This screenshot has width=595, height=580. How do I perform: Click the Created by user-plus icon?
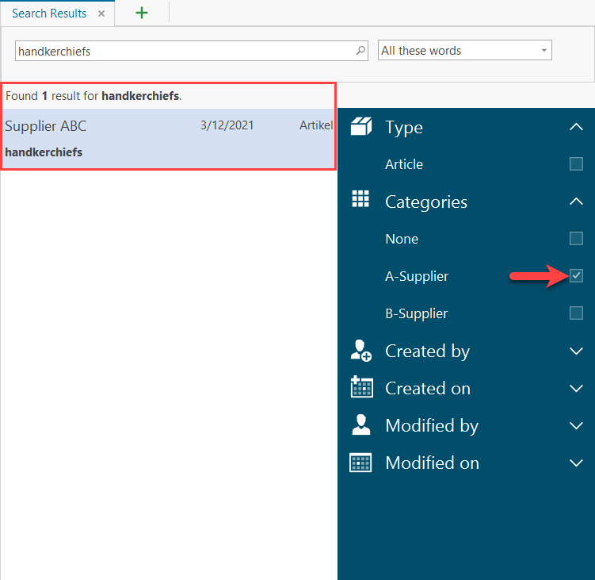tap(361, 351)
